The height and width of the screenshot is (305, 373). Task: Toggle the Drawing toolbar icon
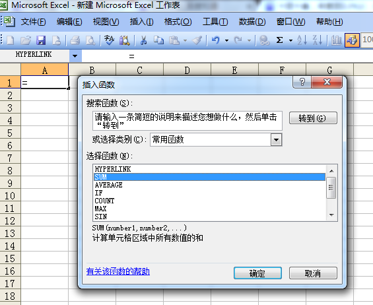[352, 40]
